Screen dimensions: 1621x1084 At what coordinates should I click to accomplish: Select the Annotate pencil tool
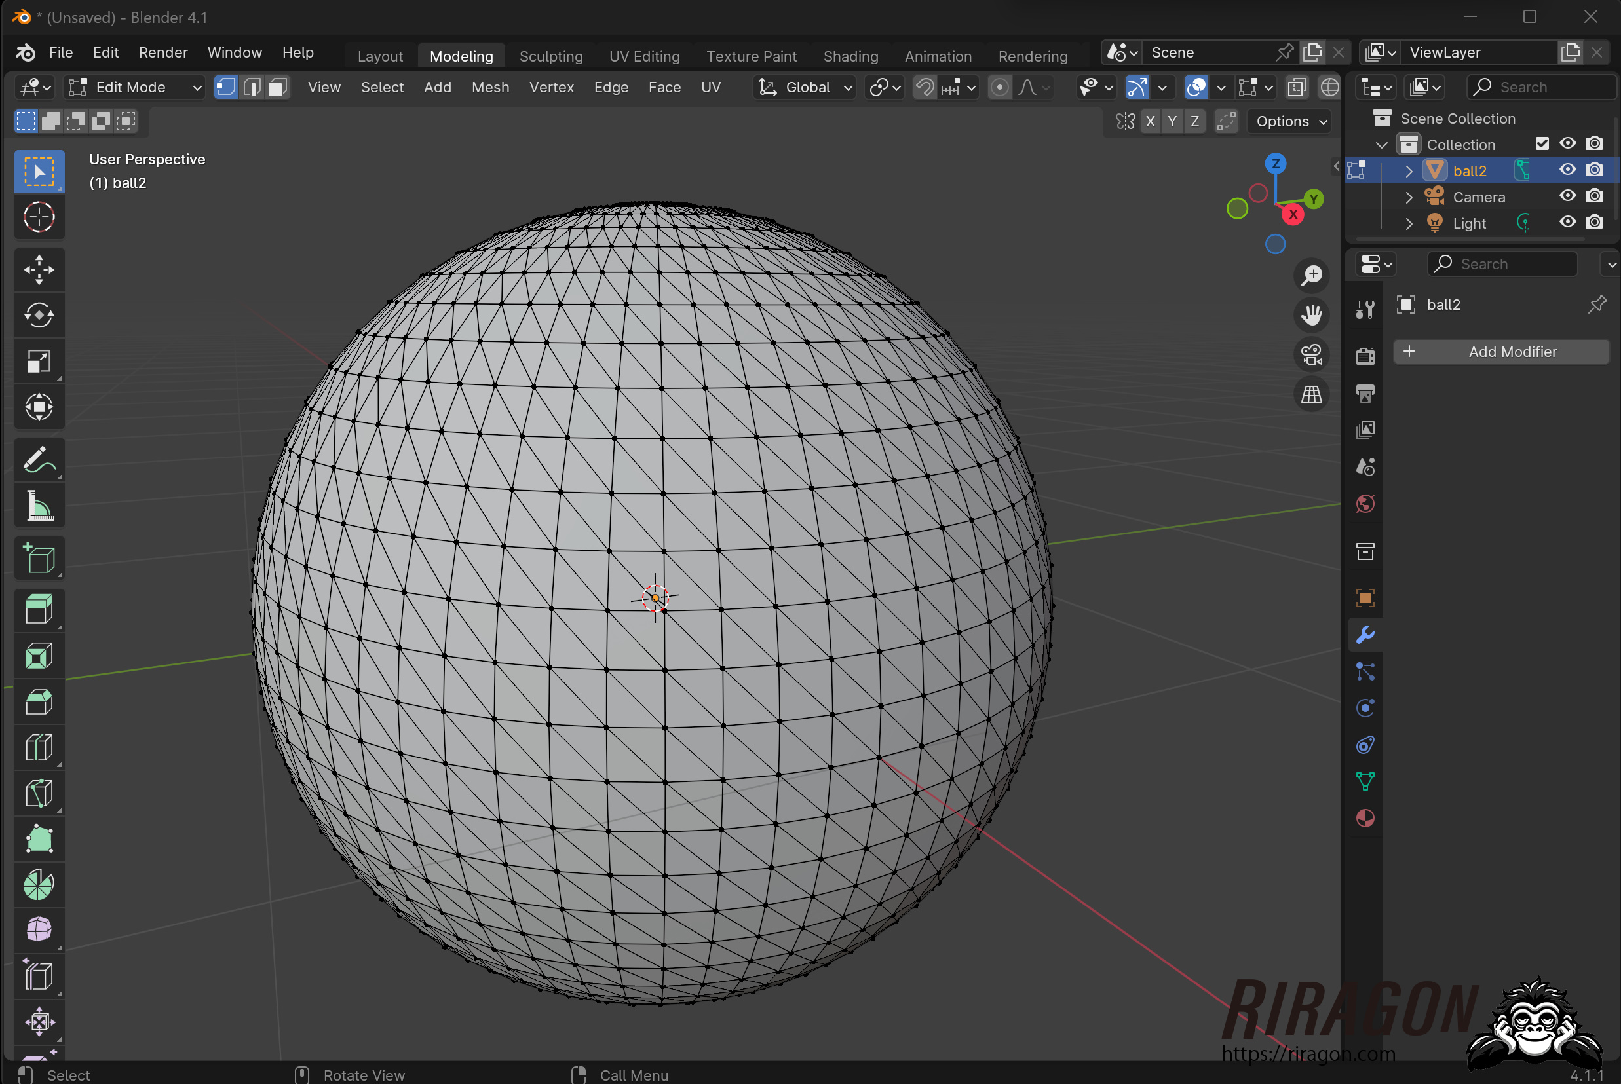[39, 460]
